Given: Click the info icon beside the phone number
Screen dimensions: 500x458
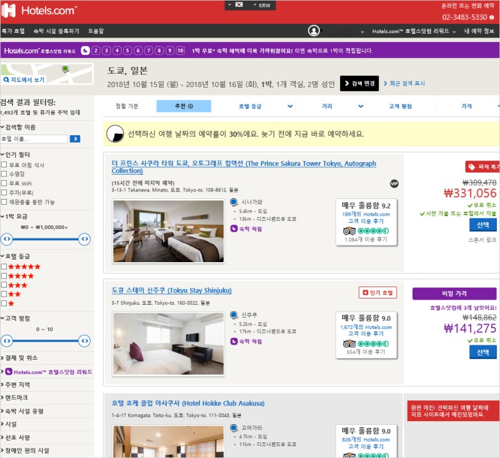Looking at the screenshot, I should click(492, 18).
